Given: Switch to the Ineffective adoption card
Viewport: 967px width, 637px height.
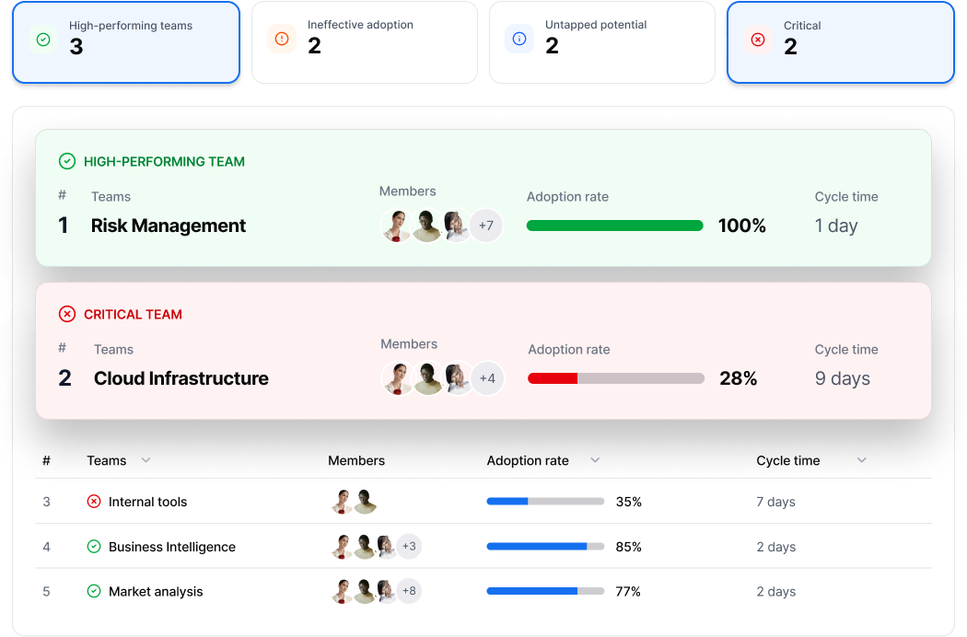Looking at the screenshot, I should click(x=365, y=42).
